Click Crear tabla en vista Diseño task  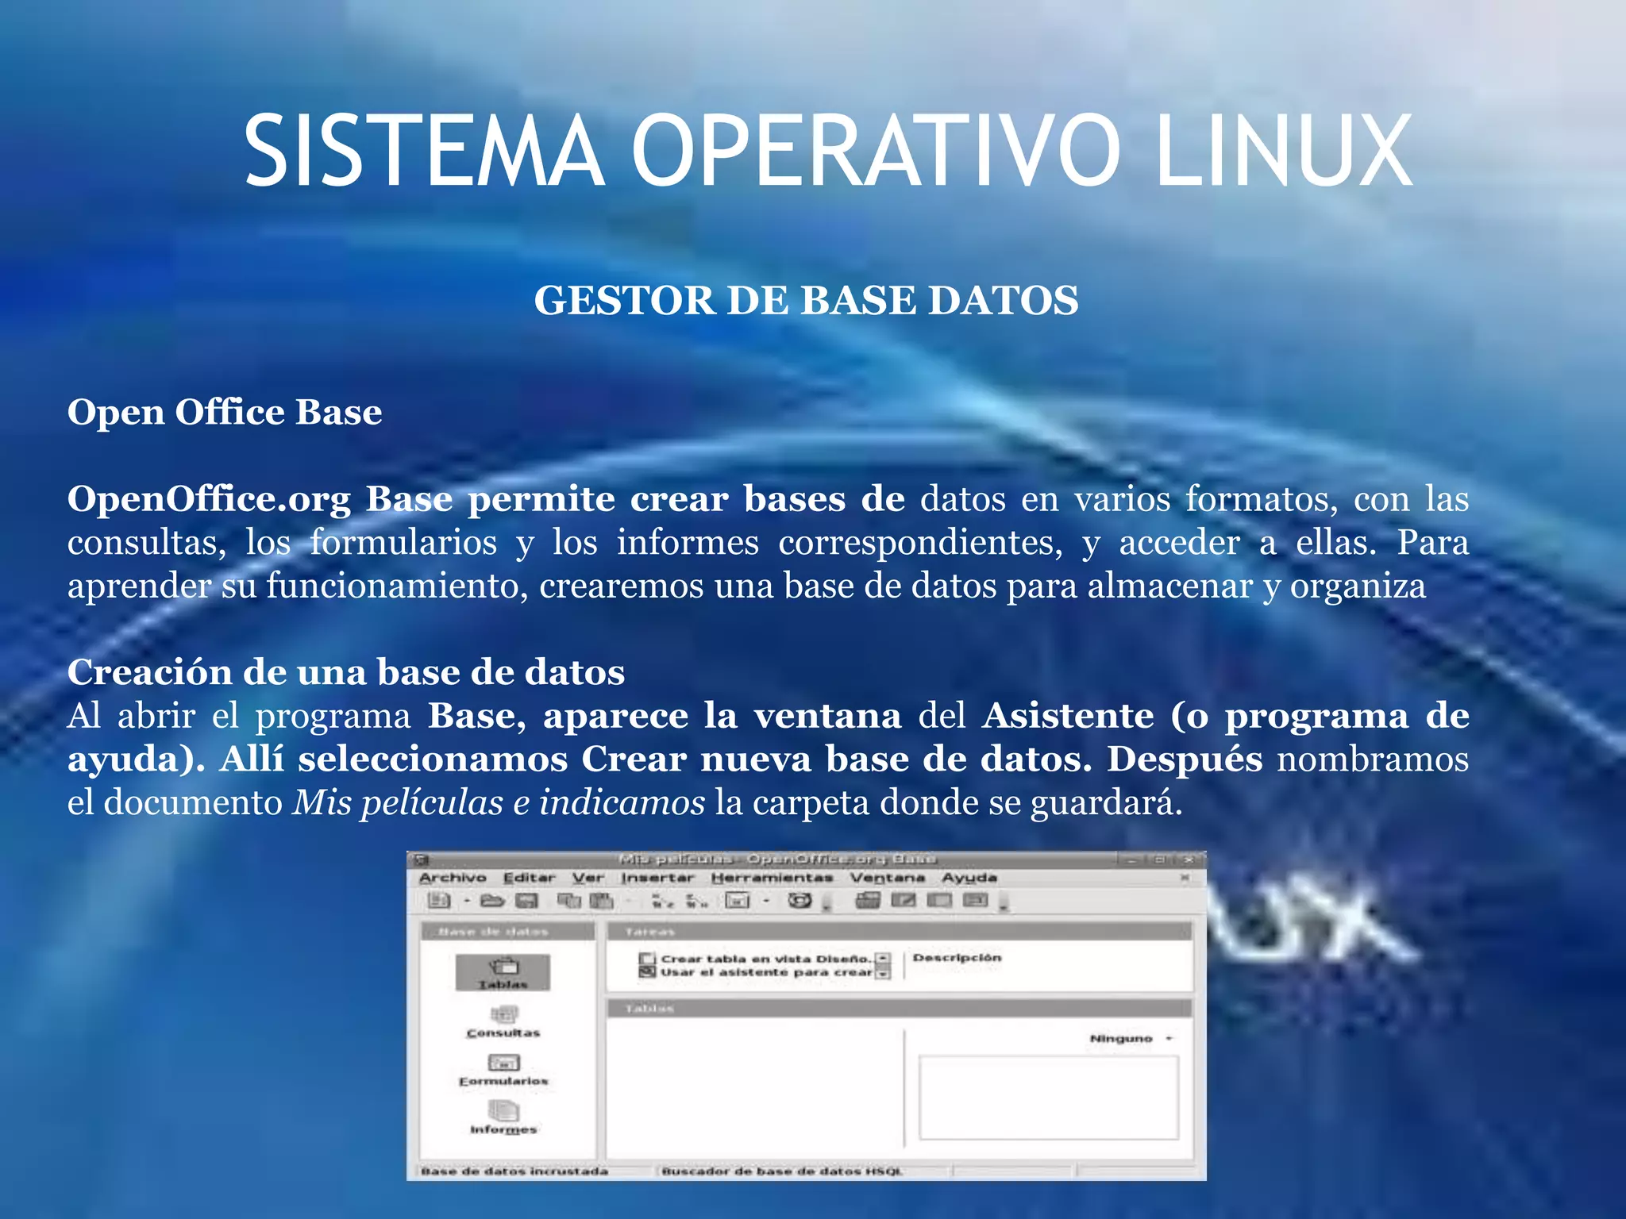coord(756,959)
